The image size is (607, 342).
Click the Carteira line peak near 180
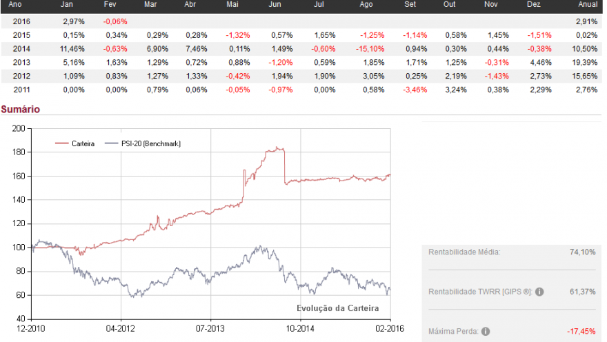click(277, 148)
